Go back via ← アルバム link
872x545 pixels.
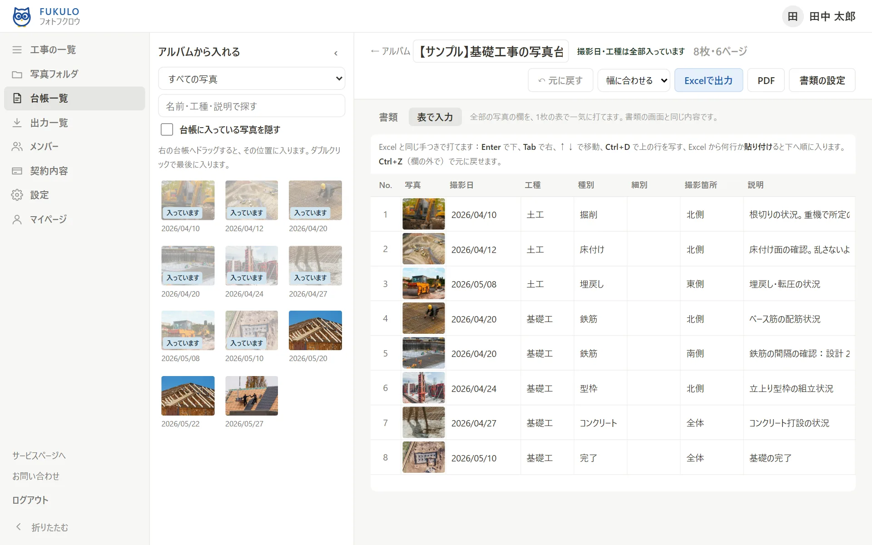tap(391, 51)
